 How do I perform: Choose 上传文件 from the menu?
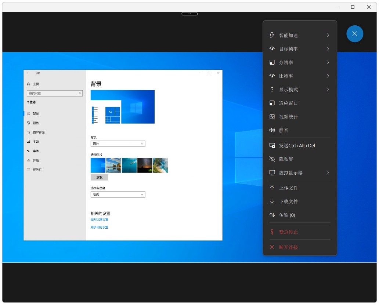point(300,188)
